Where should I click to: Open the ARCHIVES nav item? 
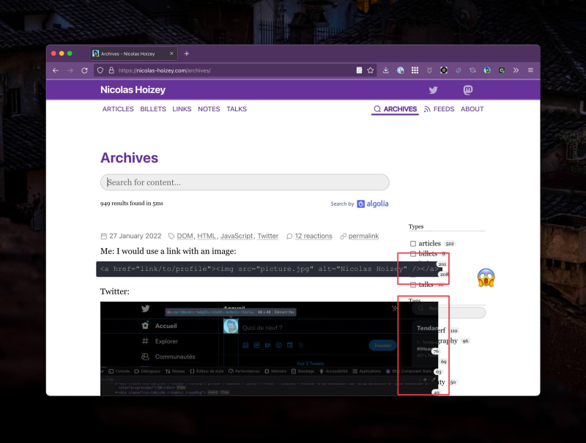coord(395,109)
